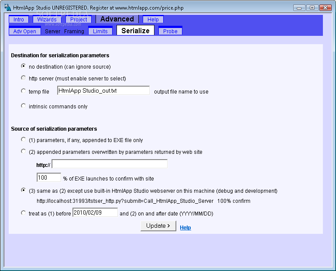The height and width of the screenshot is (271, 336).
Task: Click 'Destination for serialization parameters' heading
Action: (x=60, y=56)
